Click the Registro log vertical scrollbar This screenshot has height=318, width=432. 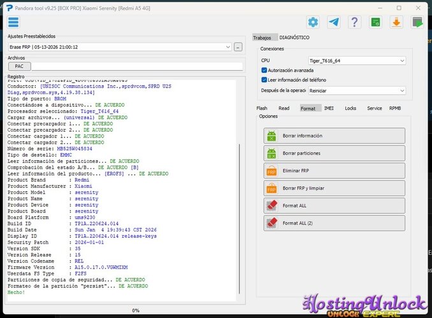pyautogui.click(x=240, y=219)
